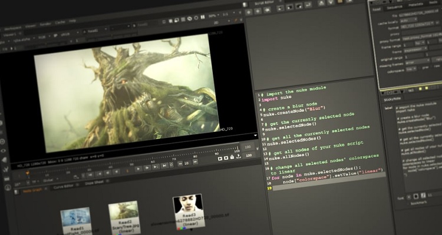Click the circular toolsets icon at bottom of left toolbar

point(8,187)
